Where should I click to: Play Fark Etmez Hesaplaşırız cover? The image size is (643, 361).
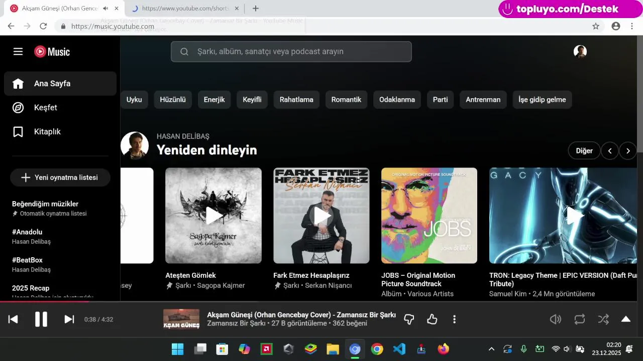pos(321,216)
